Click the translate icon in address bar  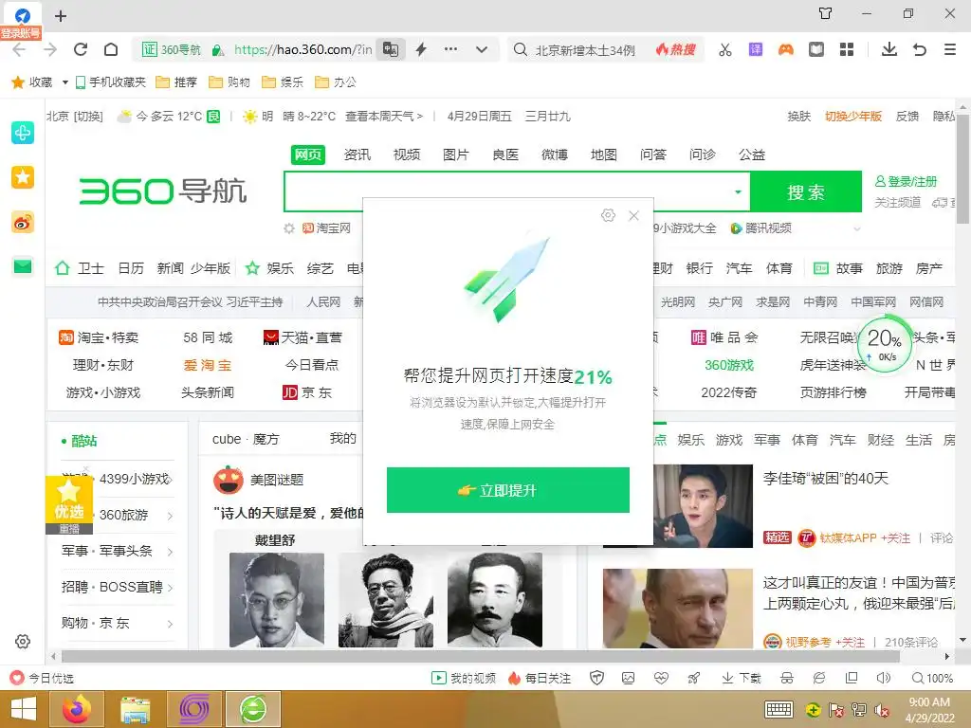(x=391, y=49)
